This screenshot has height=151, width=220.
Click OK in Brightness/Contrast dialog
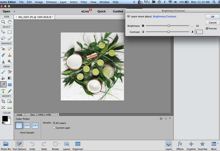point(212,17)
